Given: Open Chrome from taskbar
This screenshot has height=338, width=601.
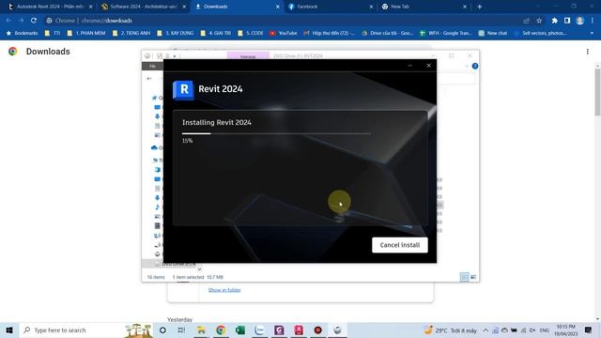Looking at the screenshot, I should (x=221, y=330).
